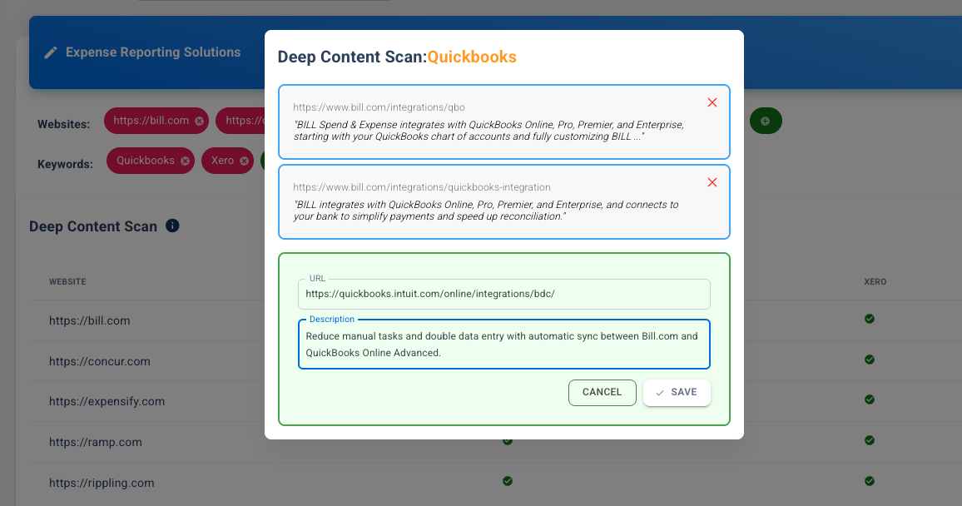This screenshot has height=506, width=962.
Task: Click the Xero checkmark for expensify.com row
Action: point(870,400)
